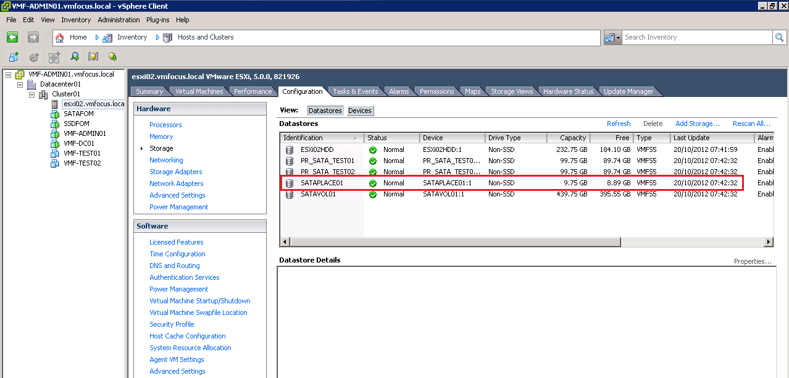Switch view to Devices
This screenshot has width=789, height=378.
(359, 111)
